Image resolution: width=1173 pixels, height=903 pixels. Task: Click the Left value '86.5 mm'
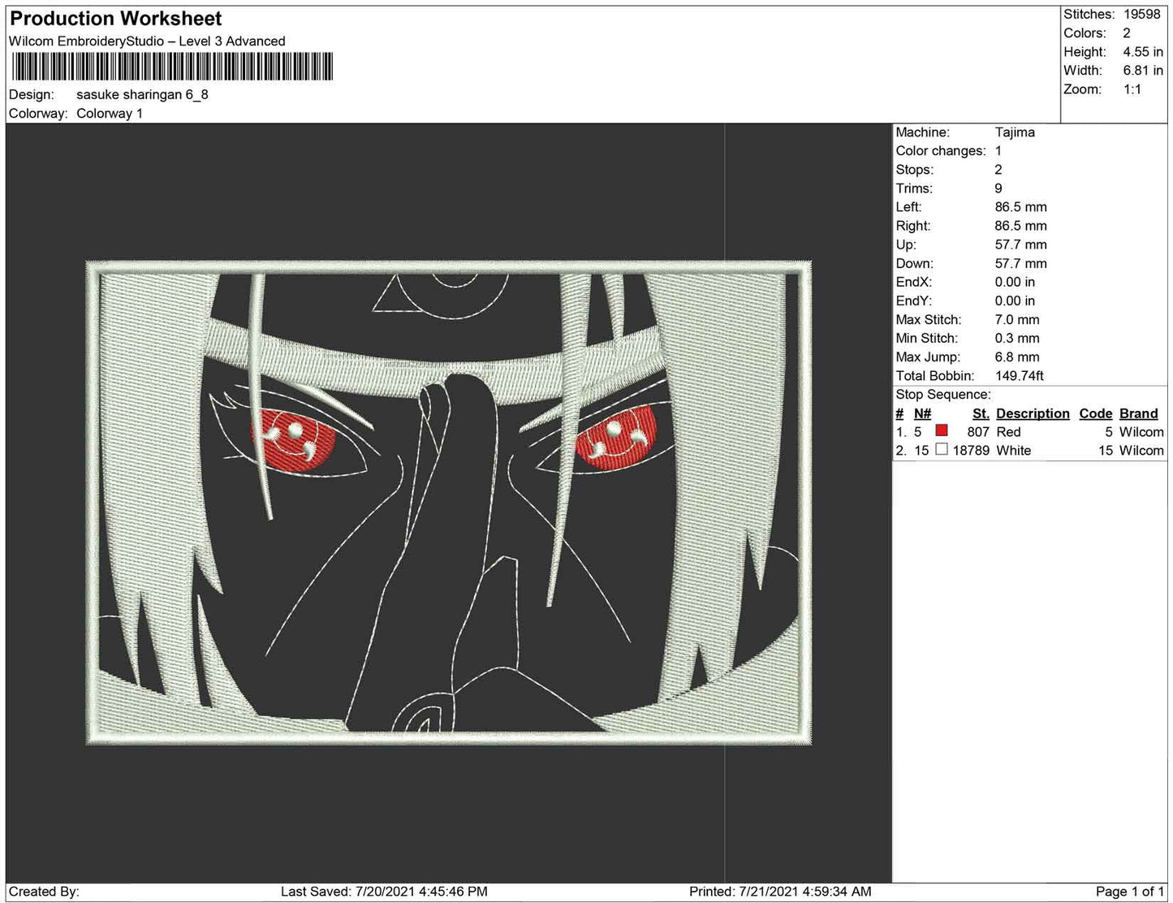coord(1021,207)
